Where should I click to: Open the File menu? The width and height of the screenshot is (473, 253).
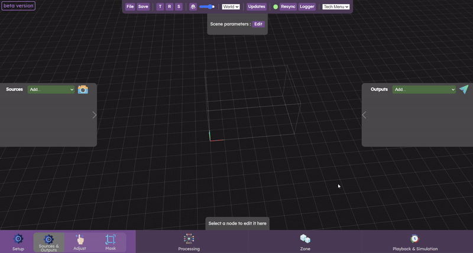coord(130,7)
